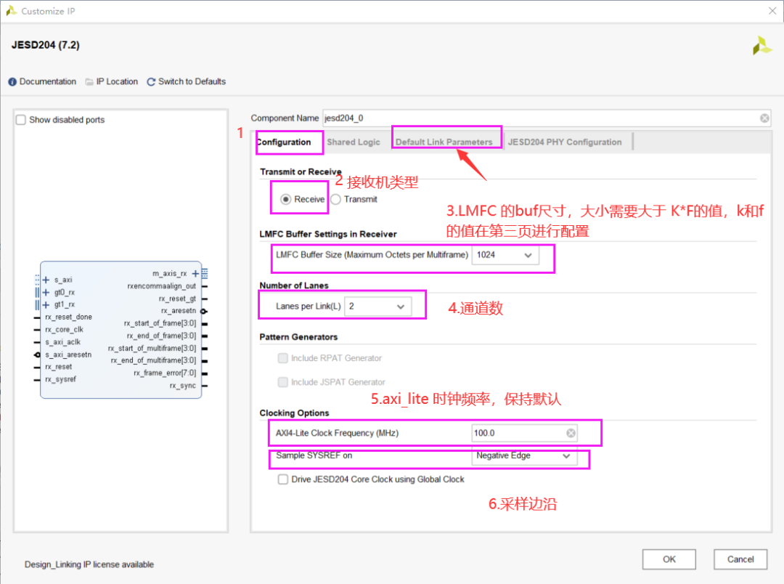Screen dimensions: 784x584
Task: Clear the AXI4-Lite Clock Frequency value icon
Action: point(571,433)
